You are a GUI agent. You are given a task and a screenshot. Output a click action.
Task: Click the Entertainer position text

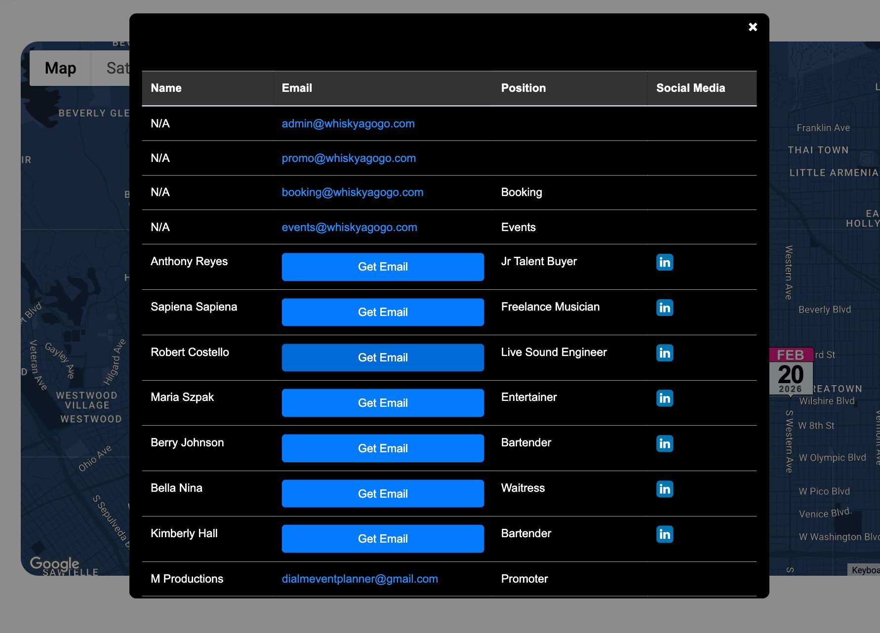pos(529,397)
